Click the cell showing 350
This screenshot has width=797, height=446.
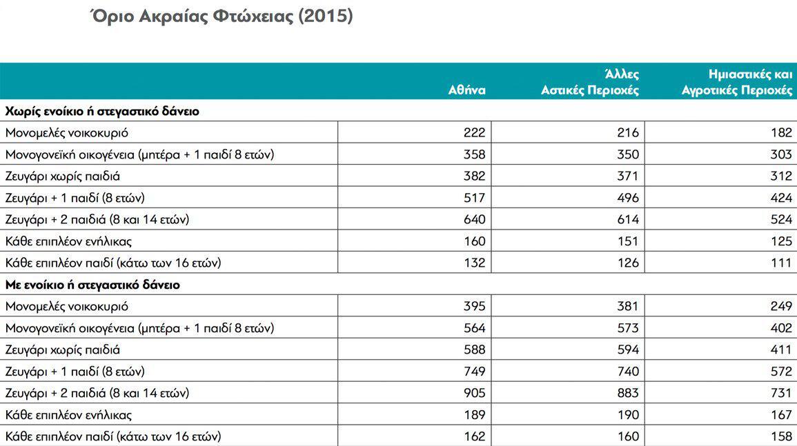pos(627,154)
